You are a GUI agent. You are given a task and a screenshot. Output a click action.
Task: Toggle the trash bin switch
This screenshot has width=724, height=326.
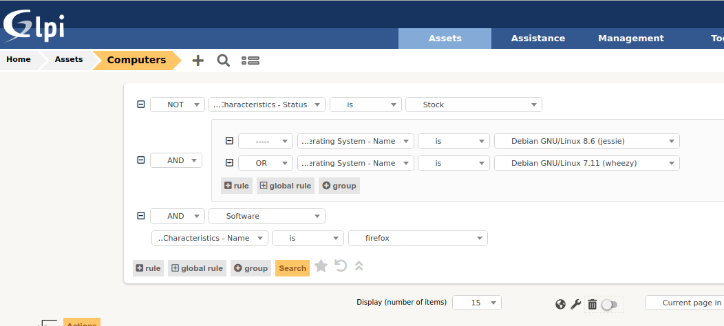tap(609, 304)
